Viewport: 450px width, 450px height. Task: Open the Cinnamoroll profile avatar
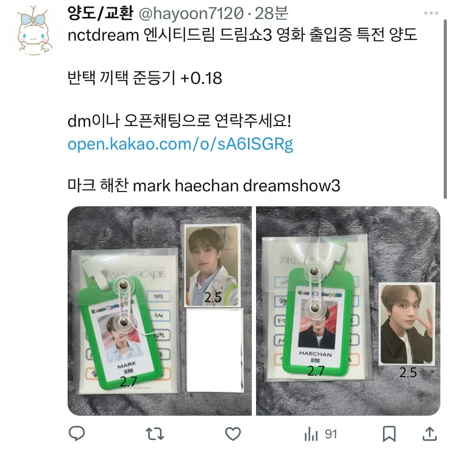point(34,30)
